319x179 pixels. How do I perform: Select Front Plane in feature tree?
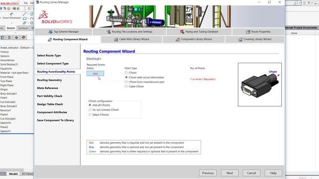click(7, 77)
